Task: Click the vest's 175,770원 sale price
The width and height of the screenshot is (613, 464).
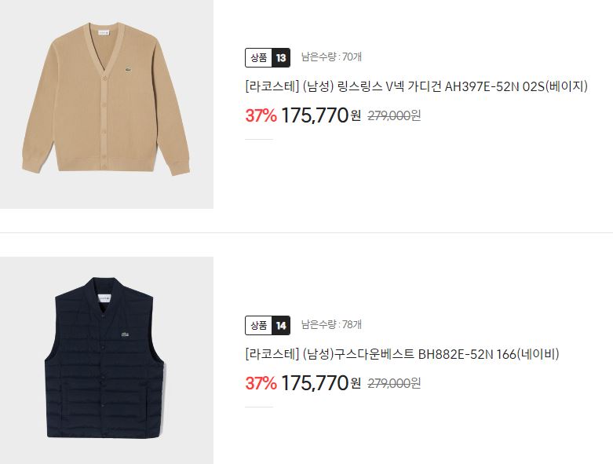Action: tap(320, 383)
